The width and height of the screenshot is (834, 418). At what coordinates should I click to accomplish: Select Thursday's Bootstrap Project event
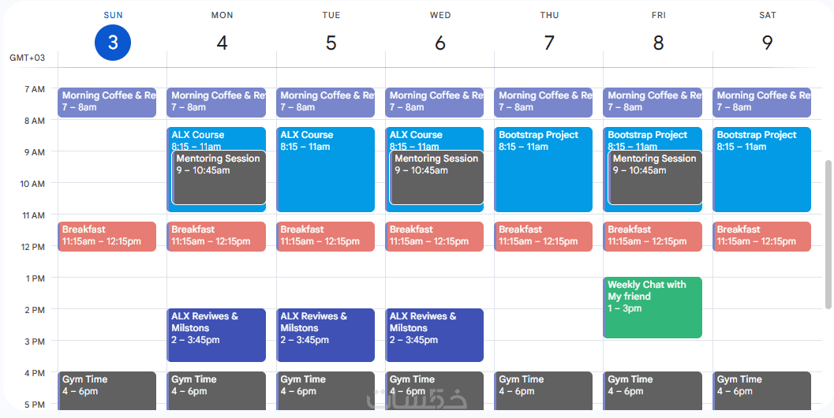544,170
